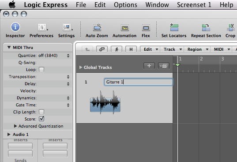Click the duplicate track button

point(164,66)
